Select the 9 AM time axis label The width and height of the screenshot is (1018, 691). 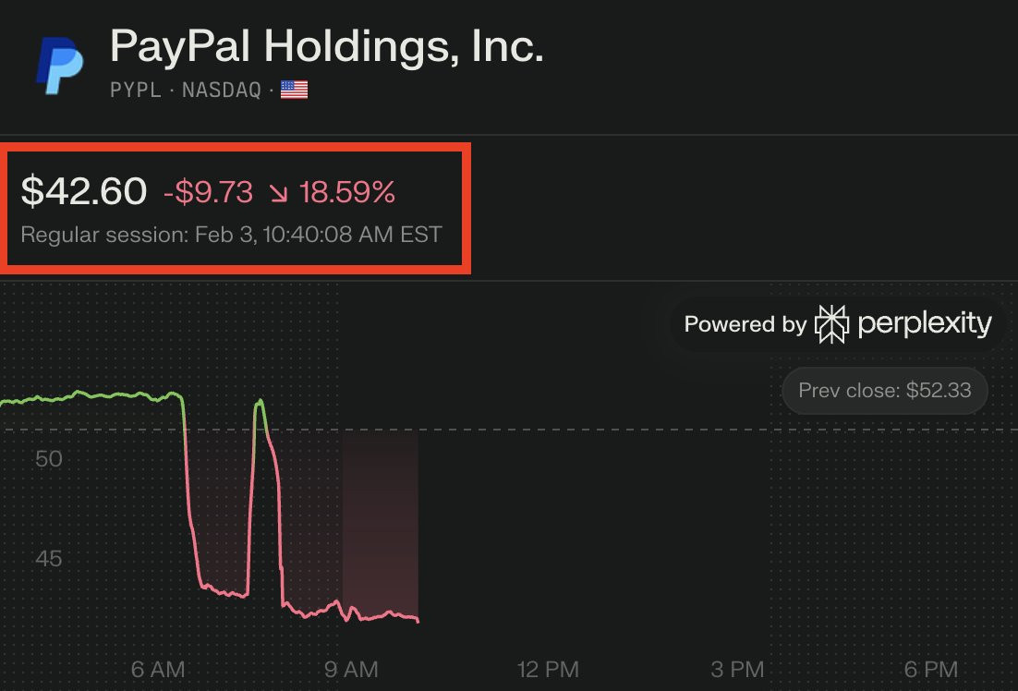[352, 670]
